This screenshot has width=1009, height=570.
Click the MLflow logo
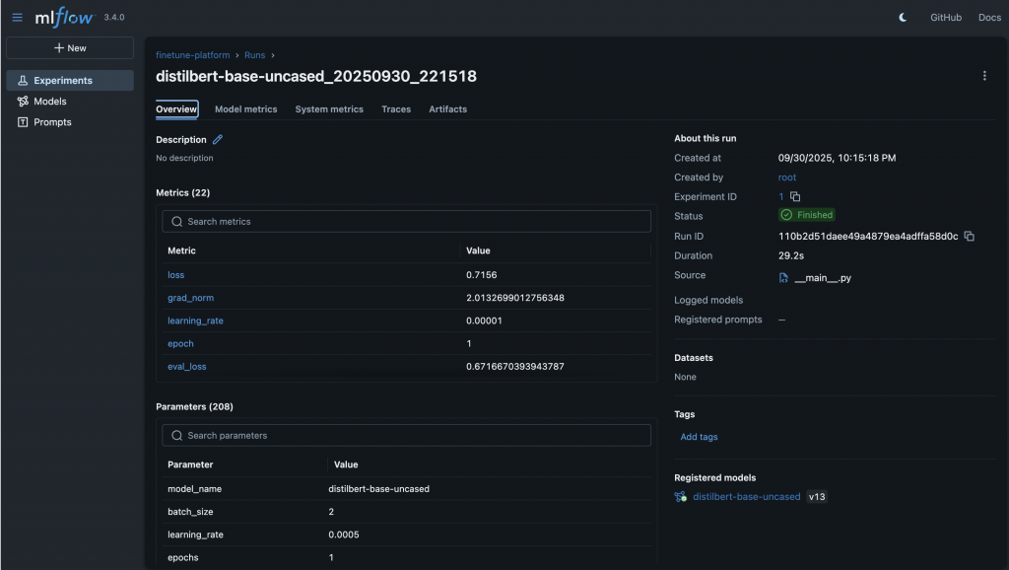coord(64,18)
